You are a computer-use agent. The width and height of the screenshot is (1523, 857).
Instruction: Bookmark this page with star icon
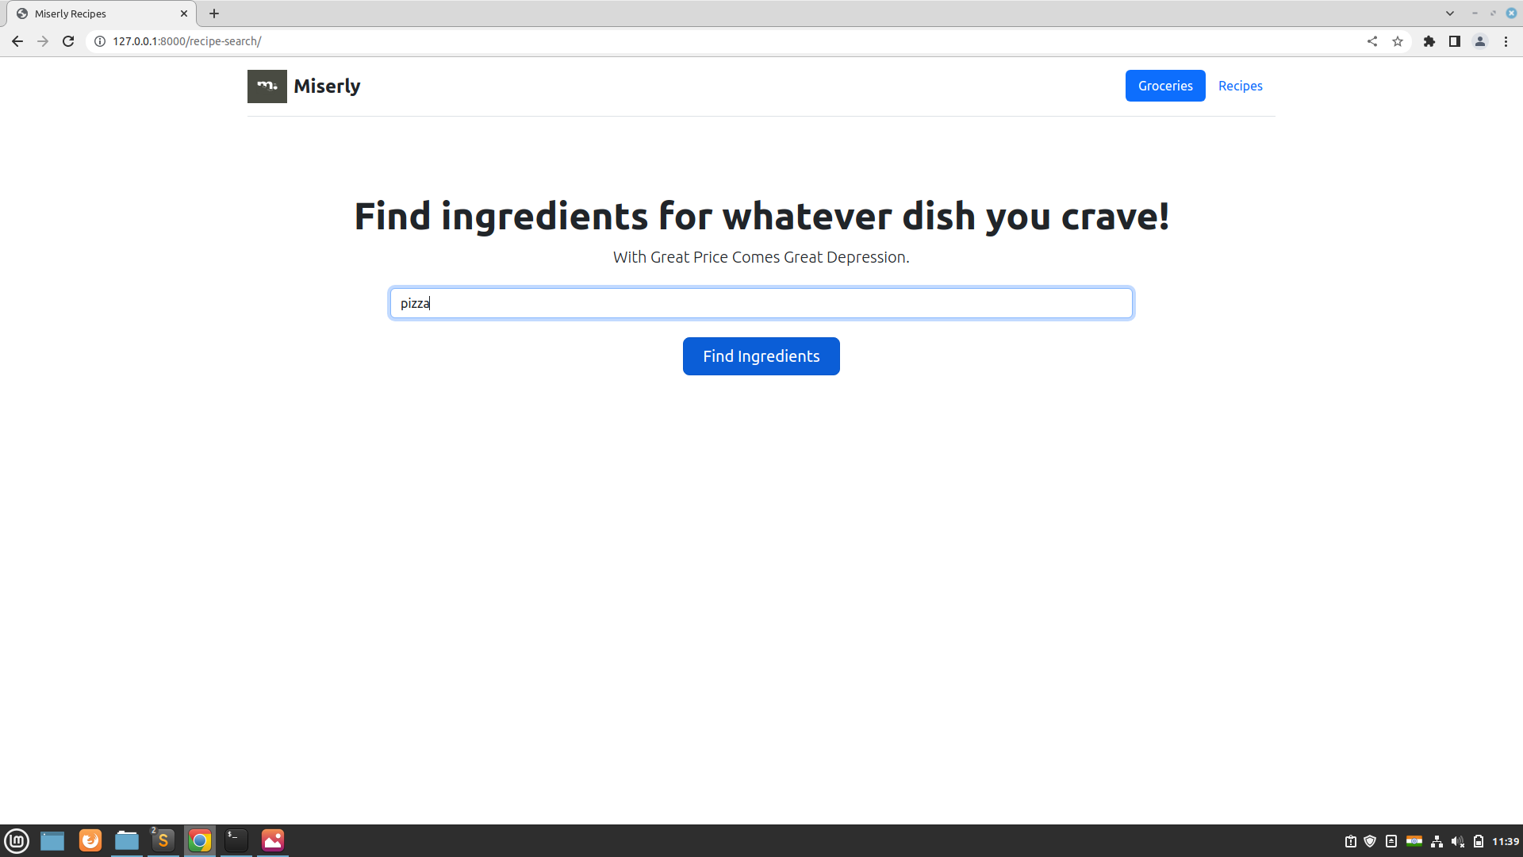pyautogui.click(x=1398, y=41)
